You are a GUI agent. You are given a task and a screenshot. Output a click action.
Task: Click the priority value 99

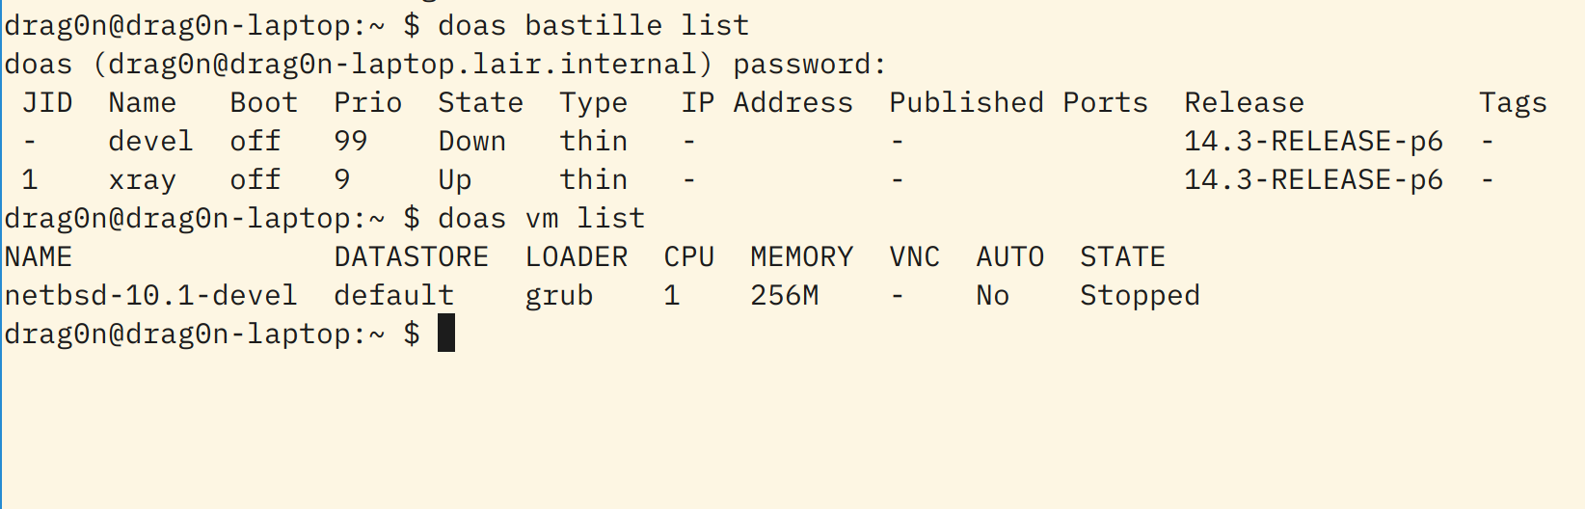[x=351, y=142]
